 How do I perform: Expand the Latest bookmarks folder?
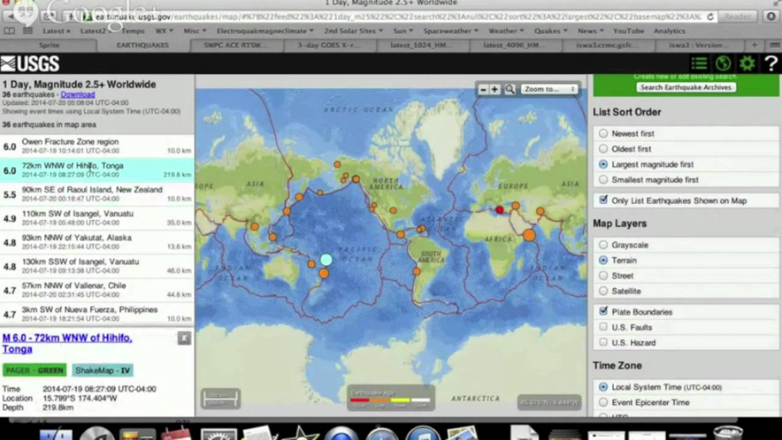click(56, 31)
